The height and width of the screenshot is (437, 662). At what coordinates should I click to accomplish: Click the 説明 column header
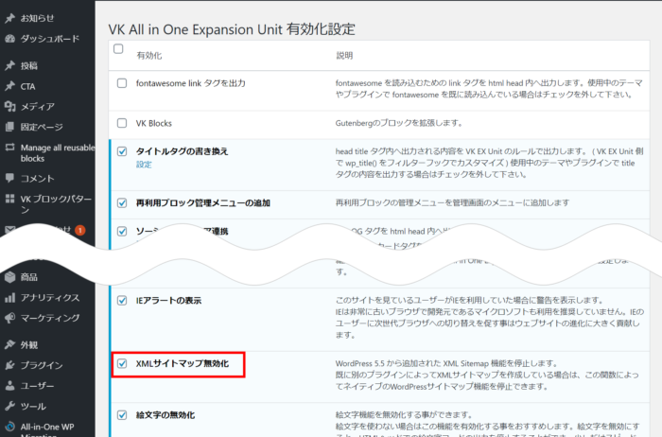point(344,56)
